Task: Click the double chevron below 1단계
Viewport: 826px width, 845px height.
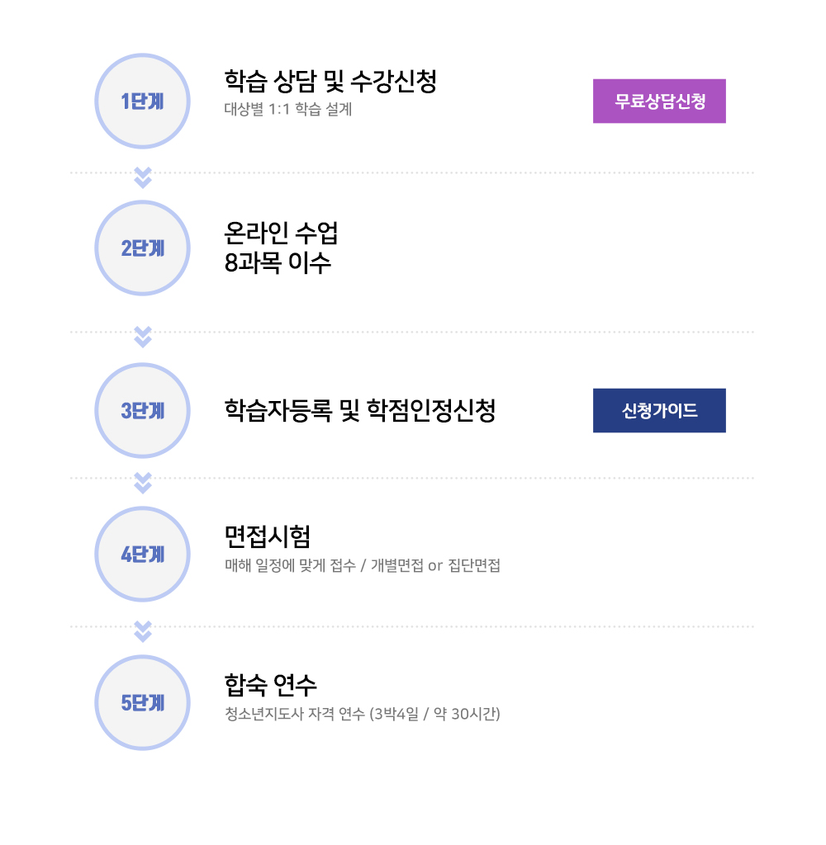Action: pos(142,178)
